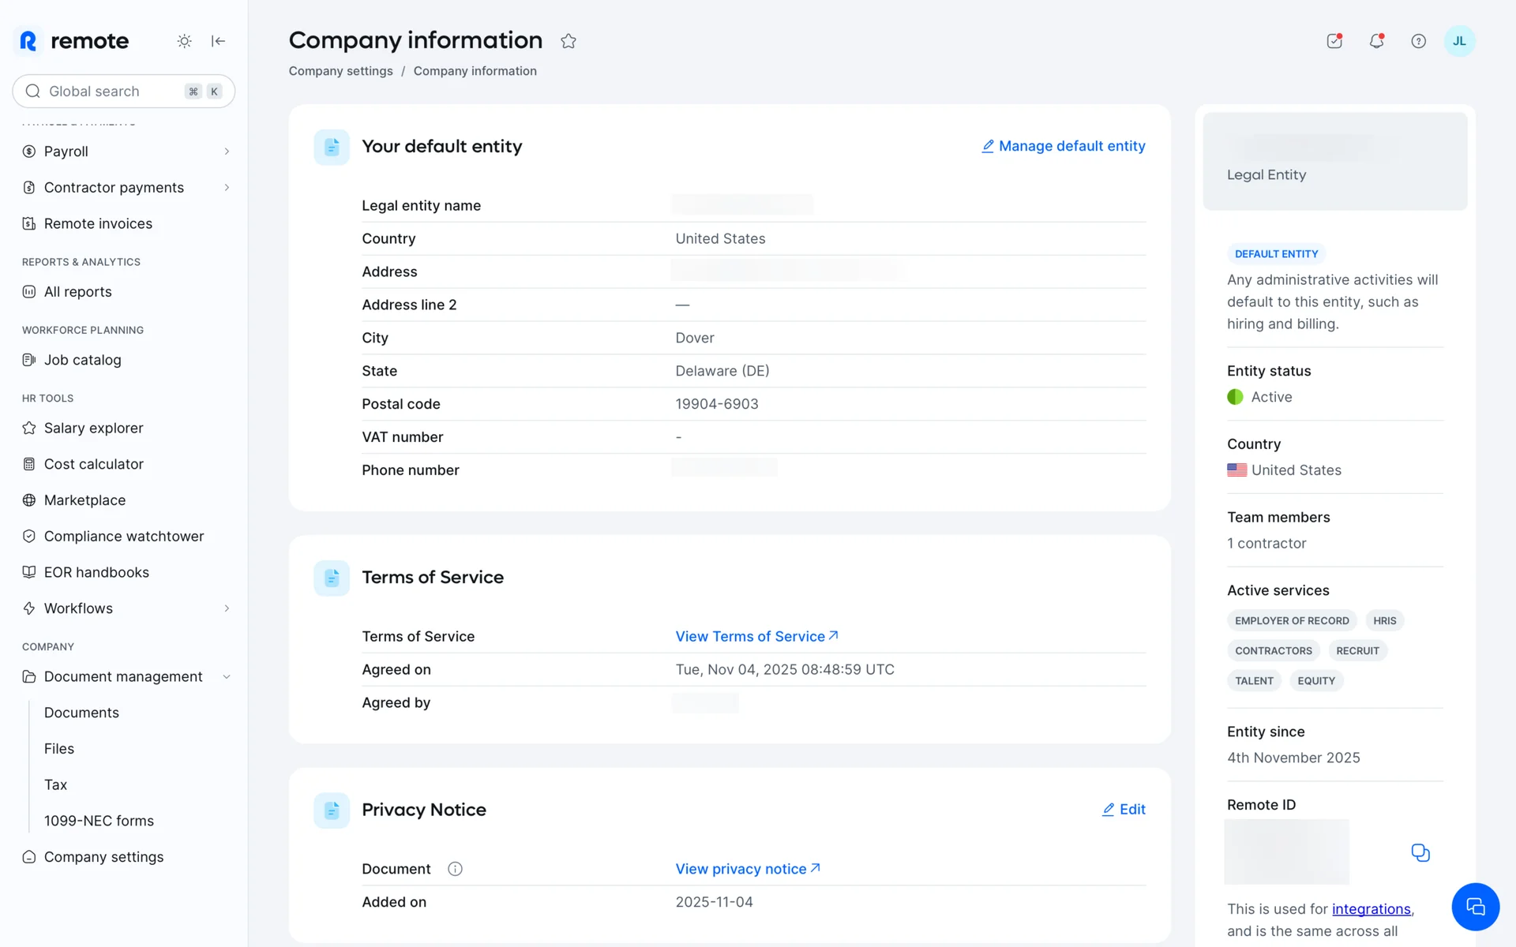Favorite this page with star icon
The width and height of the screenshot is (1516, 947).
click(568, 41)
